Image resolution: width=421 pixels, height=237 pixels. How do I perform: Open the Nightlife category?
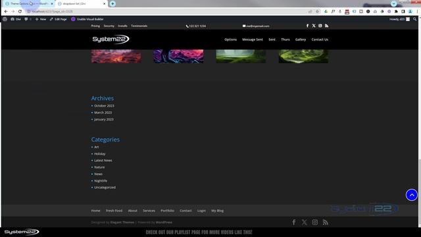[101, 181]
